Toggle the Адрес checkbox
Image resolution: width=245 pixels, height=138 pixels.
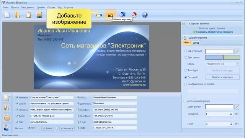(x=17, y=116)
